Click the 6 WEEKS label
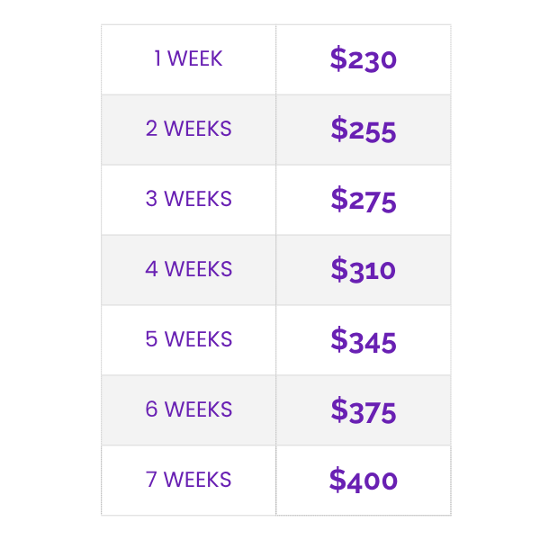This screenshot has height=540, width=540. [x=188, y=409]
